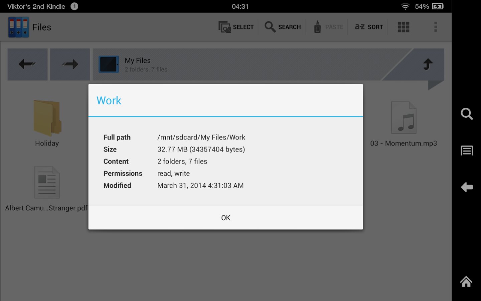
Task: Open SEARCH in the toolbar
Action: tap(283, 27)
